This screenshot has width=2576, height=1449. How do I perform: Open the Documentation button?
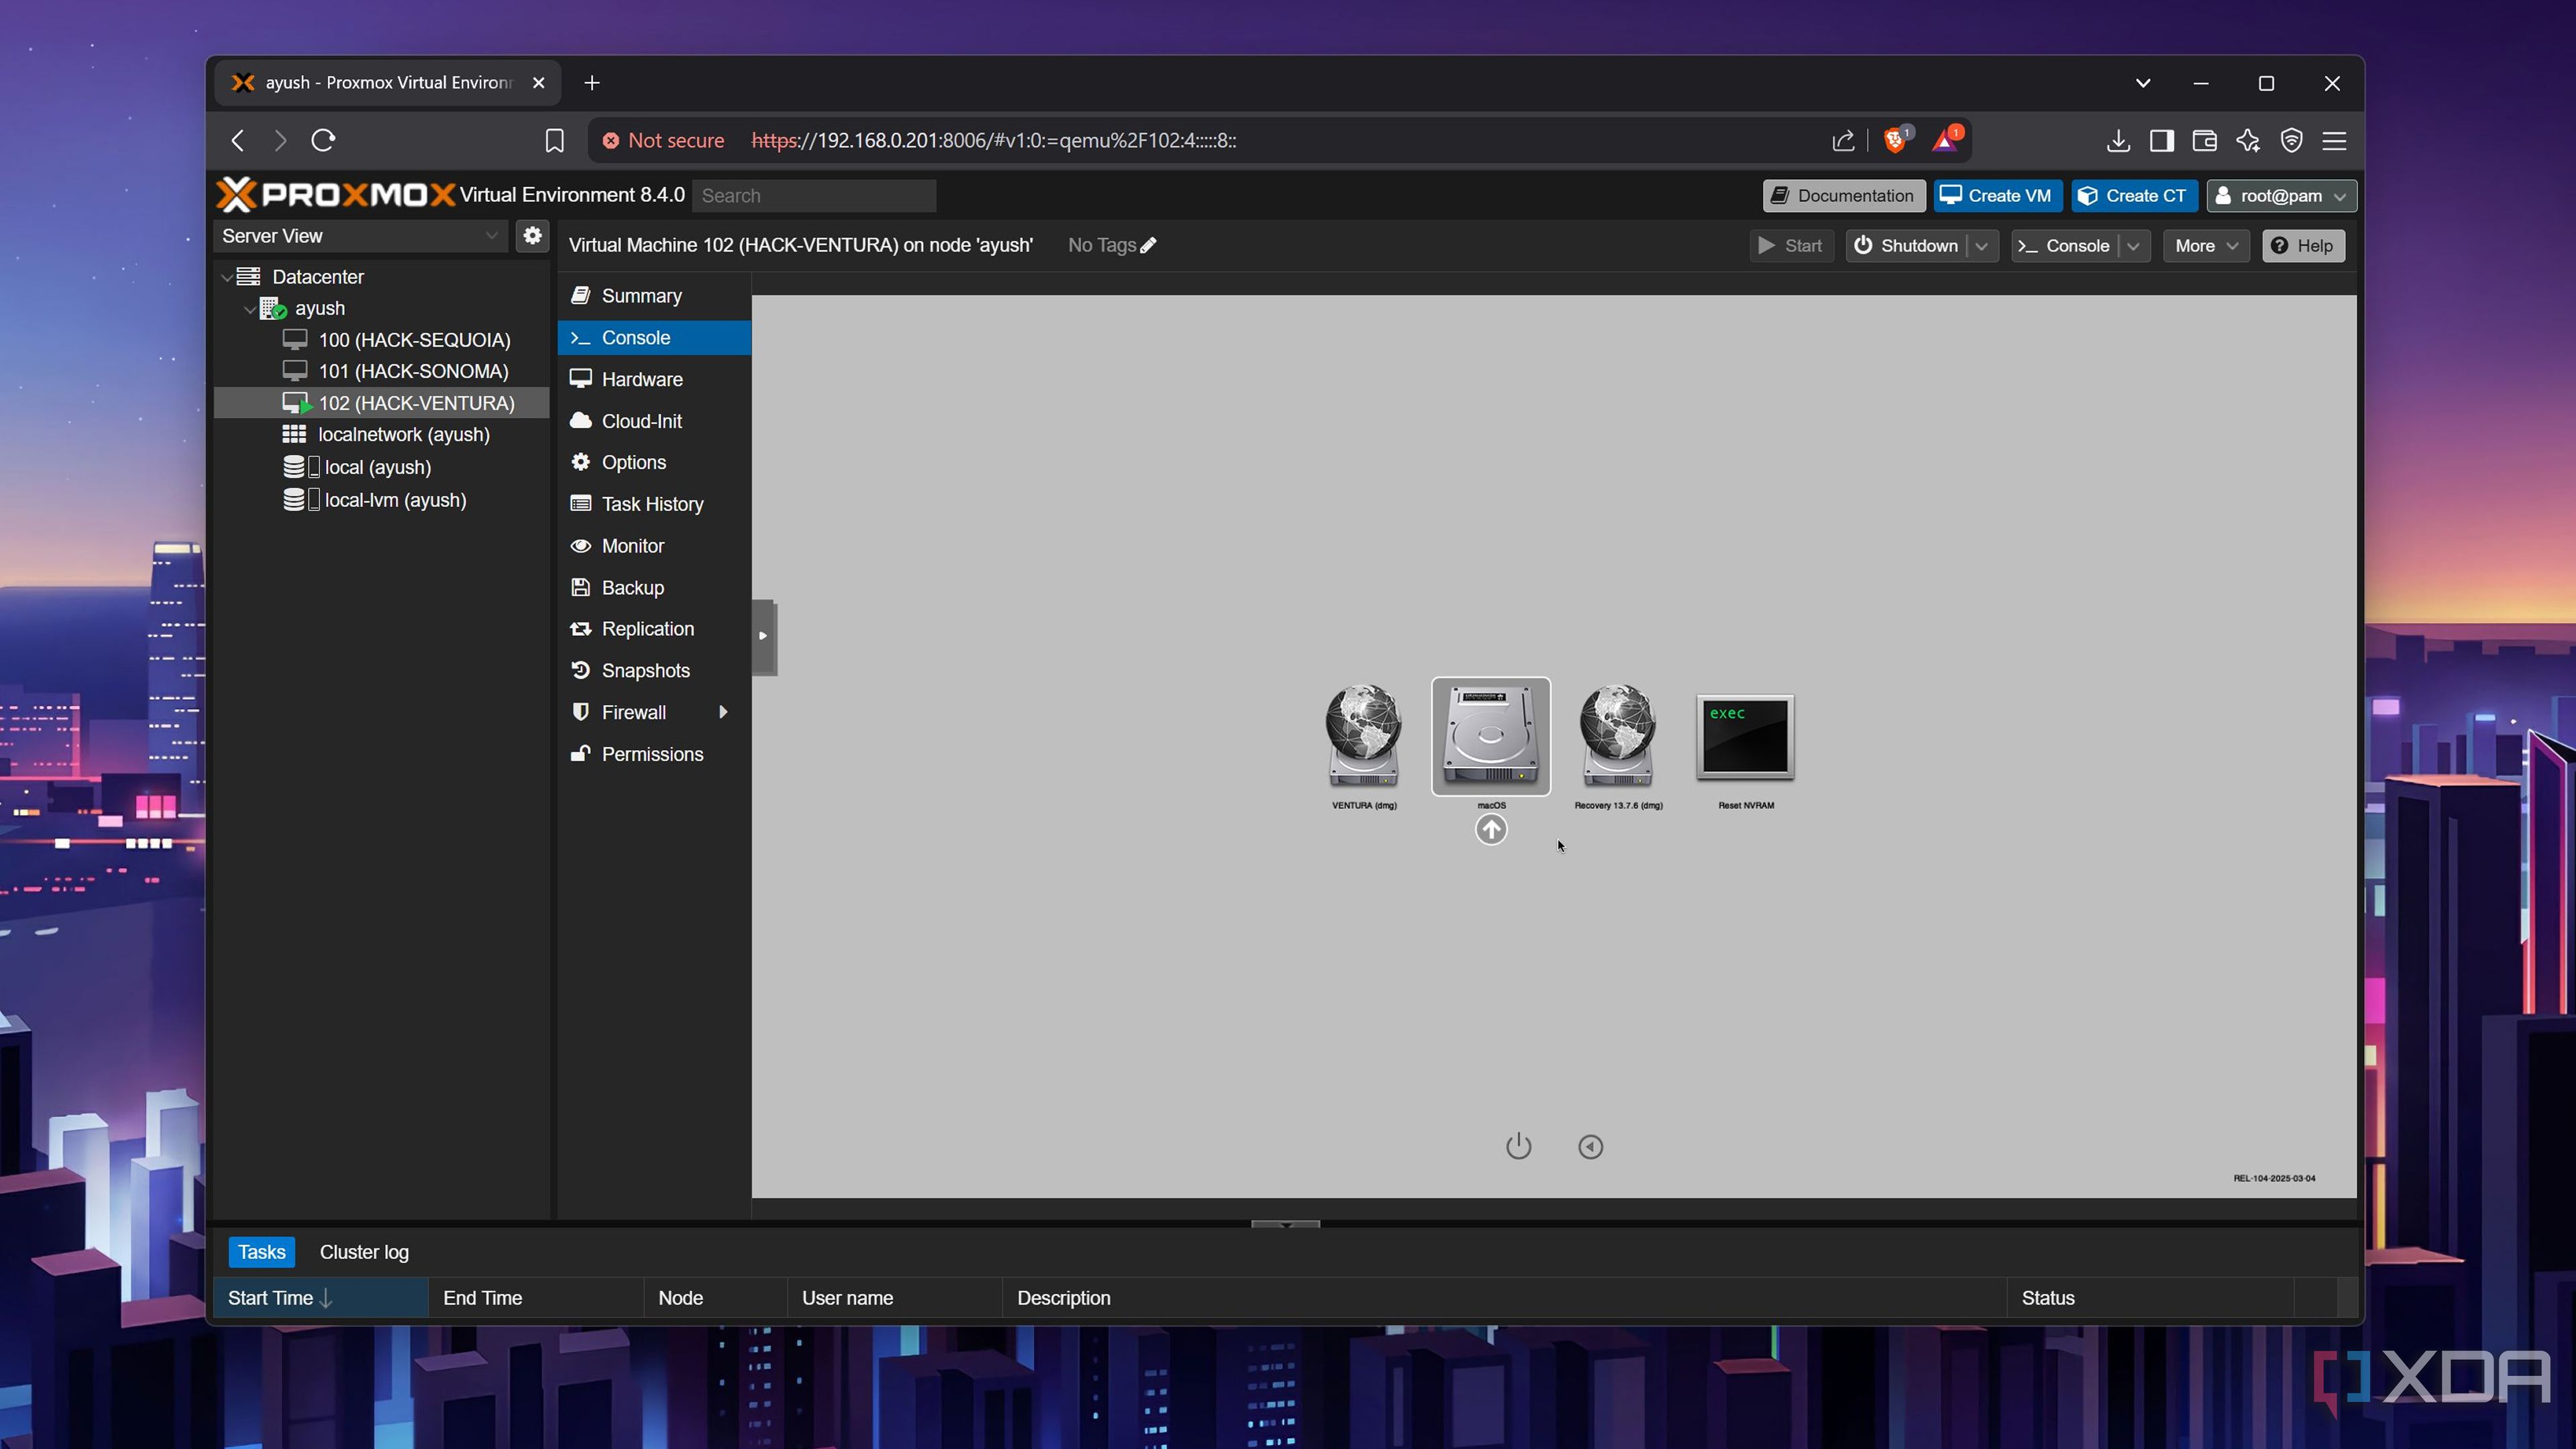[x=1843, y=196]
